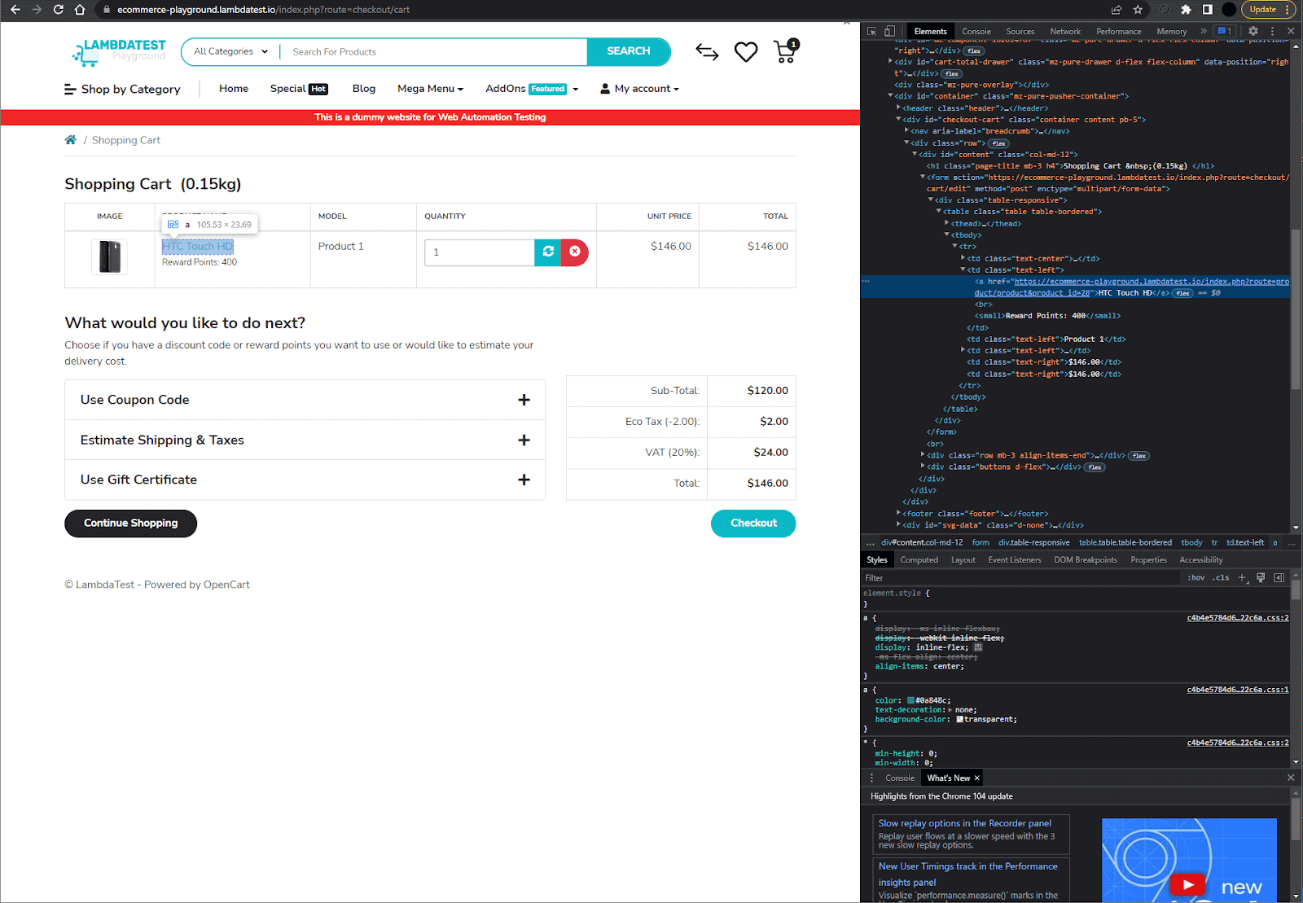Open the HTC Touch HD product link
The image size is (1303, 903).
(196, 246)
